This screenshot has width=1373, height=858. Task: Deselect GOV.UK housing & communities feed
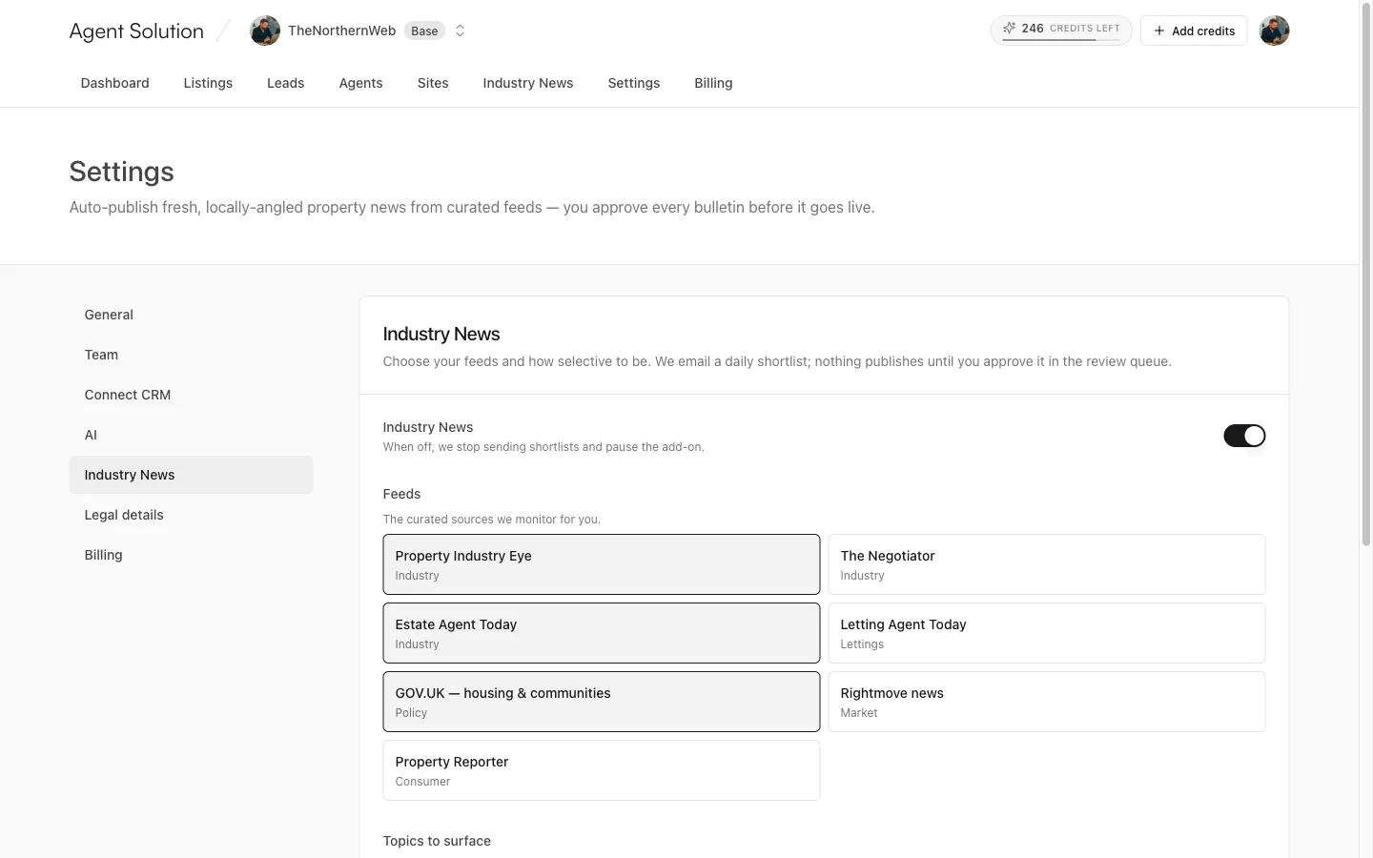pos(602,702)
